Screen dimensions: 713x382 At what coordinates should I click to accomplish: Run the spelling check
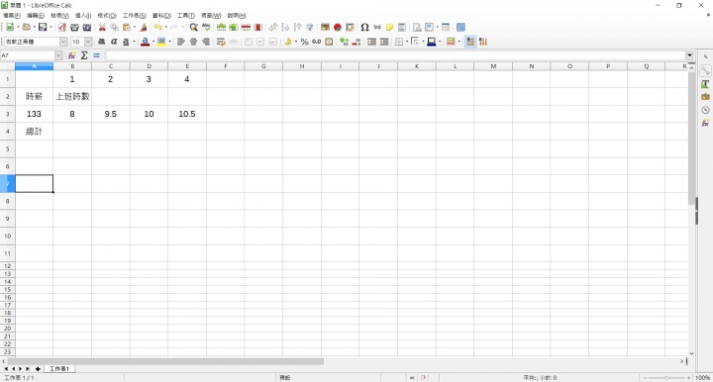pos(206,28)
